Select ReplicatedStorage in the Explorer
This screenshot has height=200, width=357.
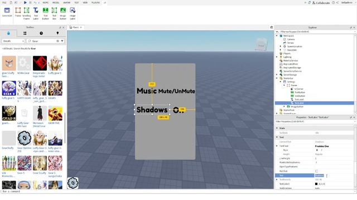(292, 68)
